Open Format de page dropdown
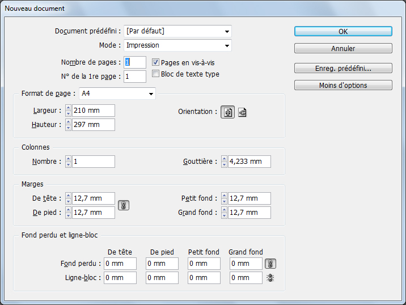 tap(117, 94)
